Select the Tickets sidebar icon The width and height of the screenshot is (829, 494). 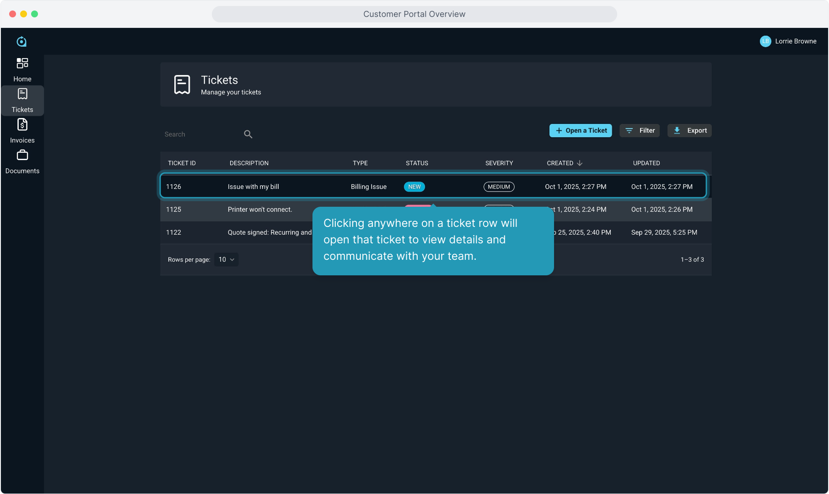[22, 94]
